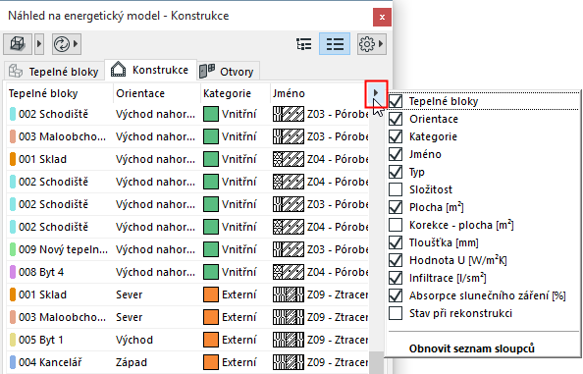Close the Náhled na energetický model window
Image resolution: width=583 pixels, height=374 pixels.
[382, 17]
